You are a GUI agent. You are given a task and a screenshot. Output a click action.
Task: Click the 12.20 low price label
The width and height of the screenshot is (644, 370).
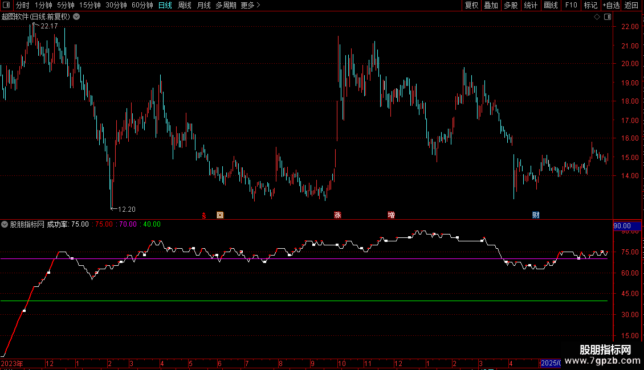(127, 209)
